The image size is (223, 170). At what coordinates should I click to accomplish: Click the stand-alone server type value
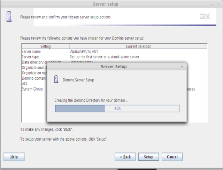pos(105,57)
